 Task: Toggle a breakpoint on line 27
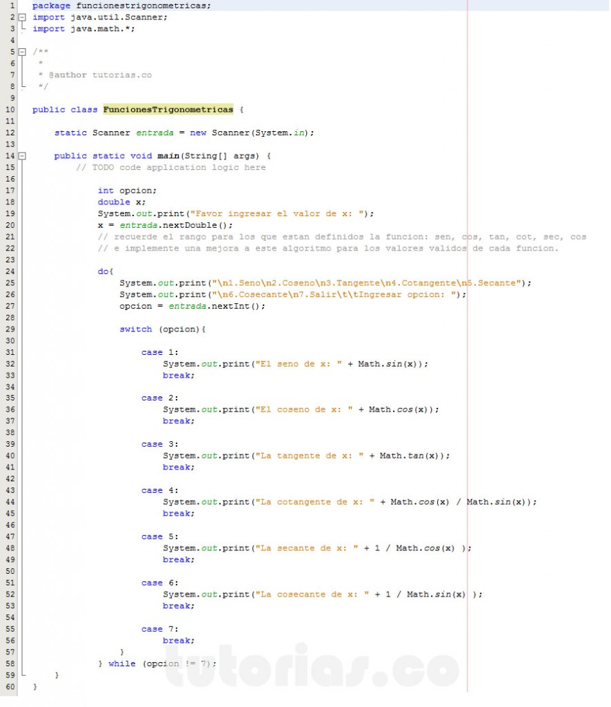pos(9,306)
